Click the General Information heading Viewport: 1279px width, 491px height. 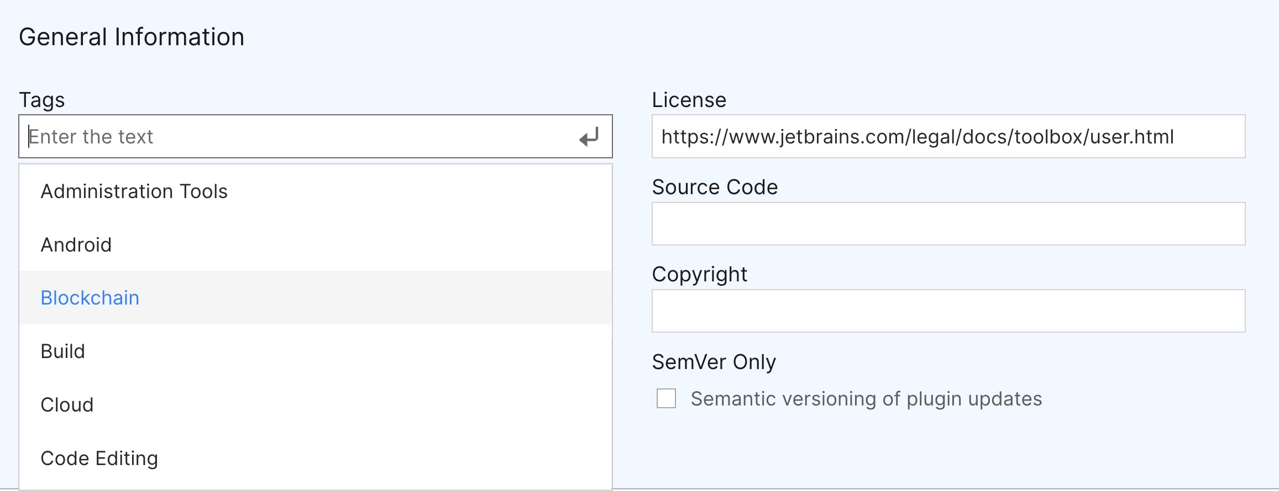132,37
